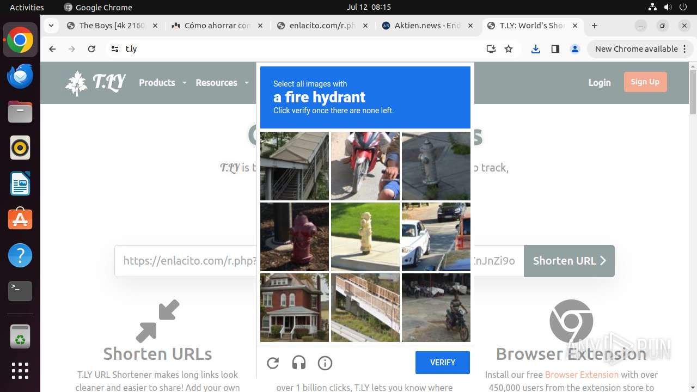The height and width of the screenshot is (392, 697).
Task: Switch to the Cómo ahorrar tab
Action: click(x=216, y=26)
